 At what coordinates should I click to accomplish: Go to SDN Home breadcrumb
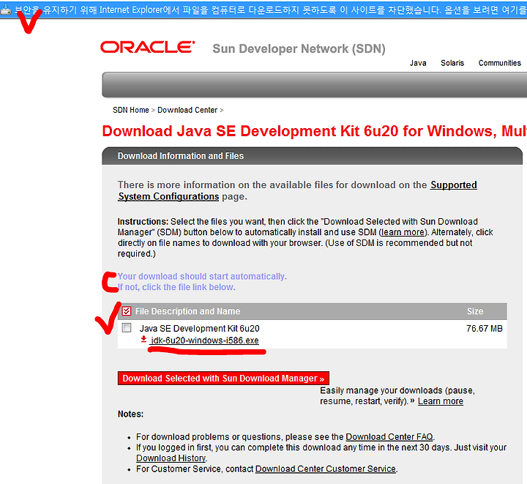click(x=131, y=111)
